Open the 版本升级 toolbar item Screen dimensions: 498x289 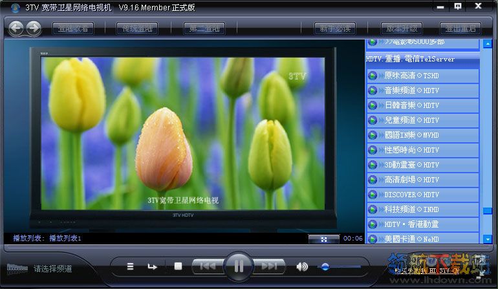tap(402, 28)
